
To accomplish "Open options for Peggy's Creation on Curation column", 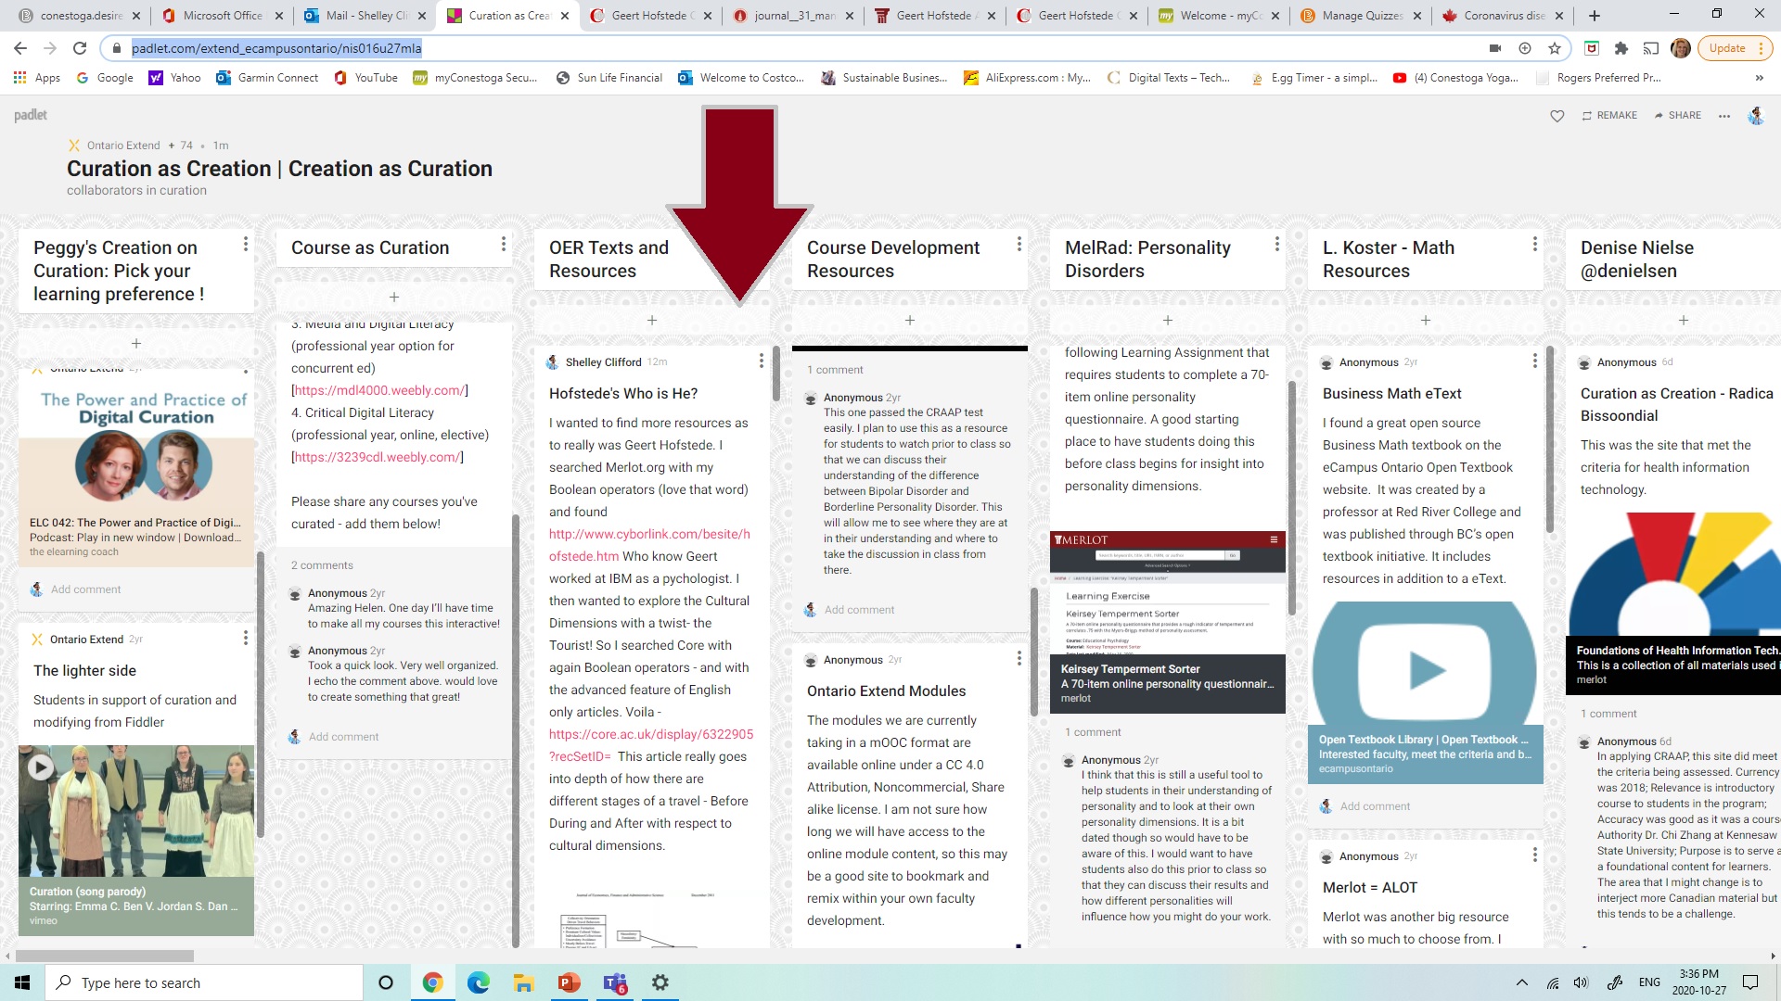I will (245, 244).
